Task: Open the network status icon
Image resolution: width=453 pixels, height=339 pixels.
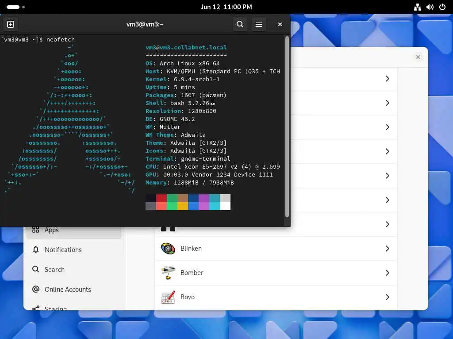Action: tap(417, 7)
